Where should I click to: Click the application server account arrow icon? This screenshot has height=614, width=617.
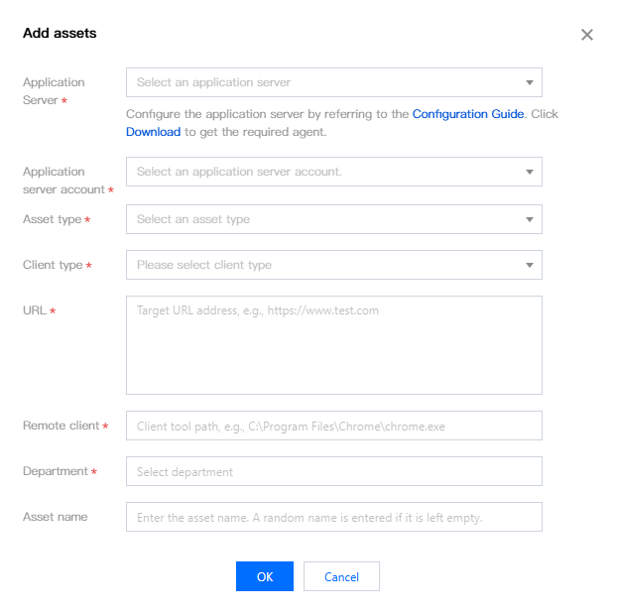tap(530, 172)
